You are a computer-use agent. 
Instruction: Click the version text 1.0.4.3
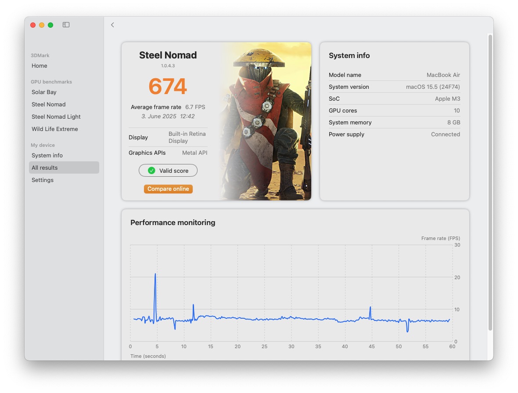pyautogui.click(x=168, y=66)
